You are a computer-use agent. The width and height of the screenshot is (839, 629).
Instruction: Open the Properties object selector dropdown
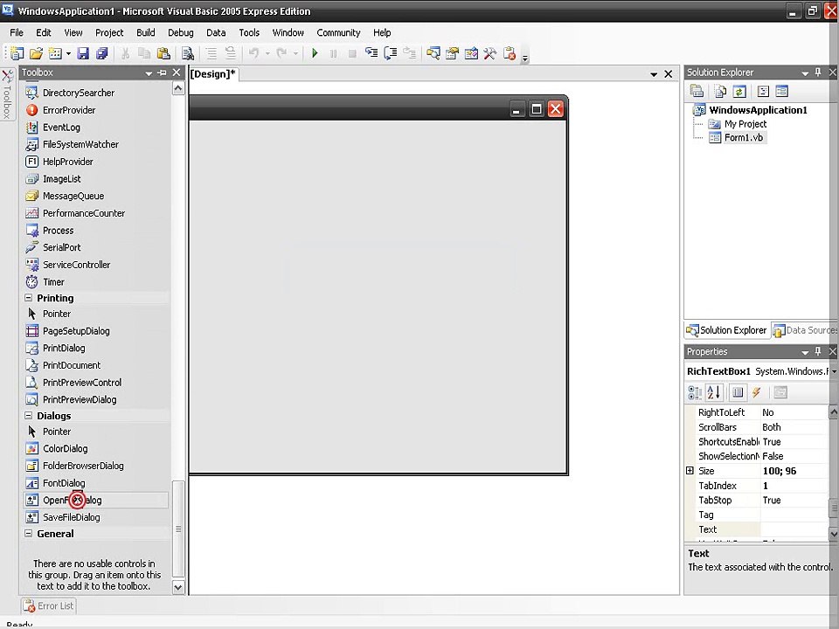[x=834, y=371]
